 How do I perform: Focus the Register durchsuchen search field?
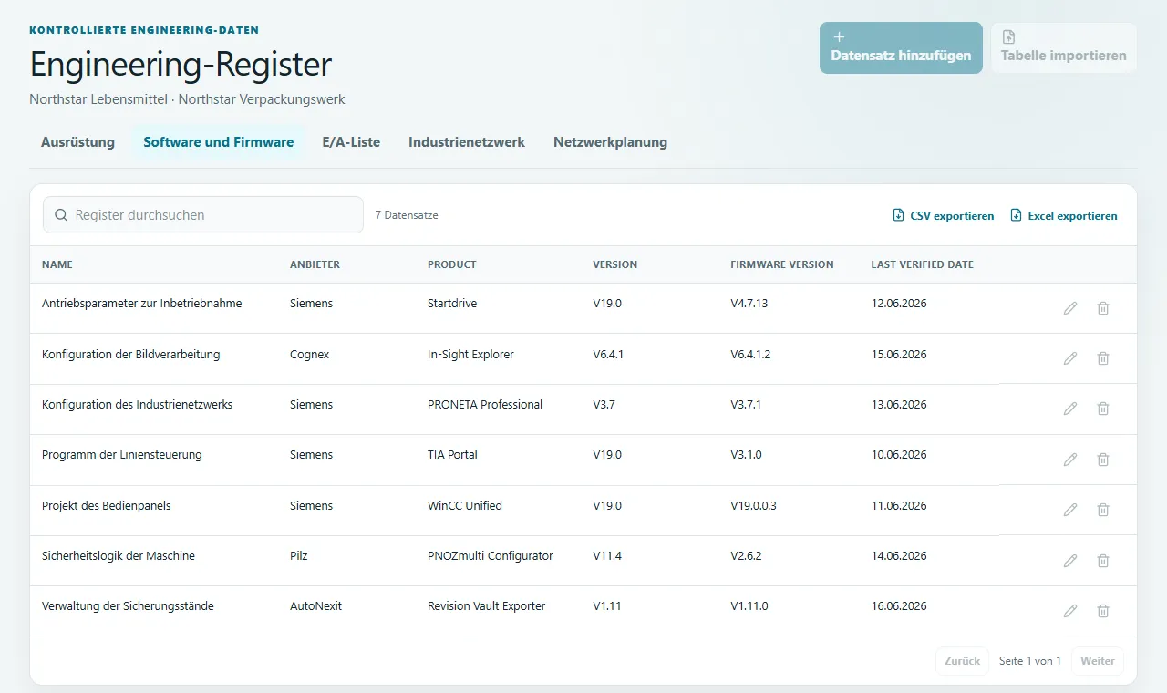click(203, 215)
